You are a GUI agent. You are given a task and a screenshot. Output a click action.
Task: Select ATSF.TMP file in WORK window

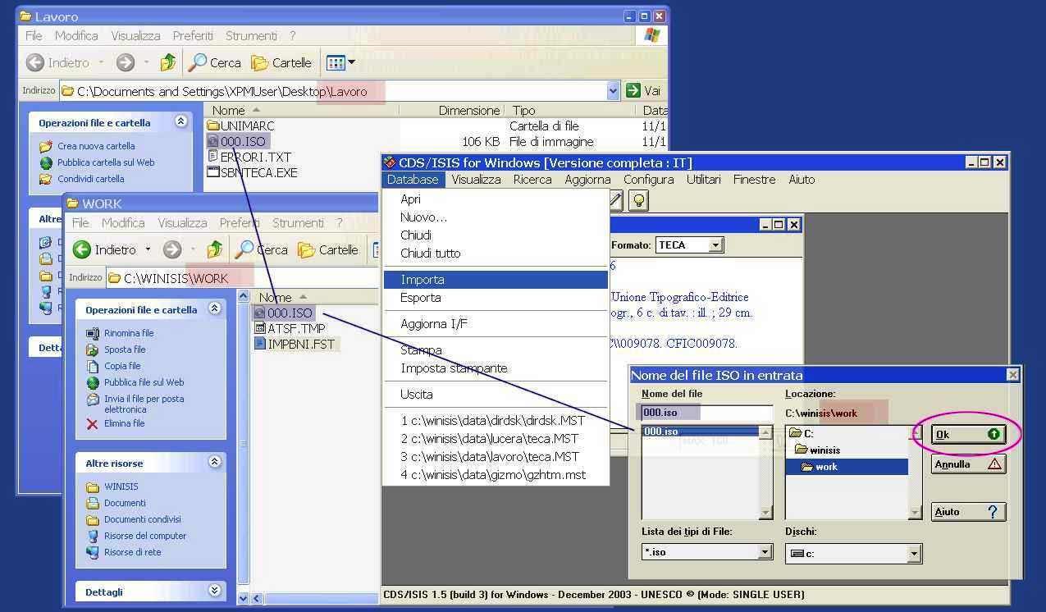(x=290, y=328)
